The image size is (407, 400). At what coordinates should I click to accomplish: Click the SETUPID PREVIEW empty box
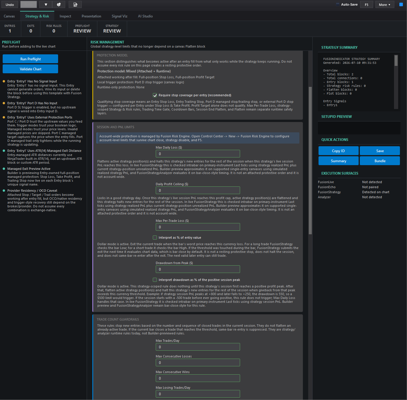click(x=359, y=128)
